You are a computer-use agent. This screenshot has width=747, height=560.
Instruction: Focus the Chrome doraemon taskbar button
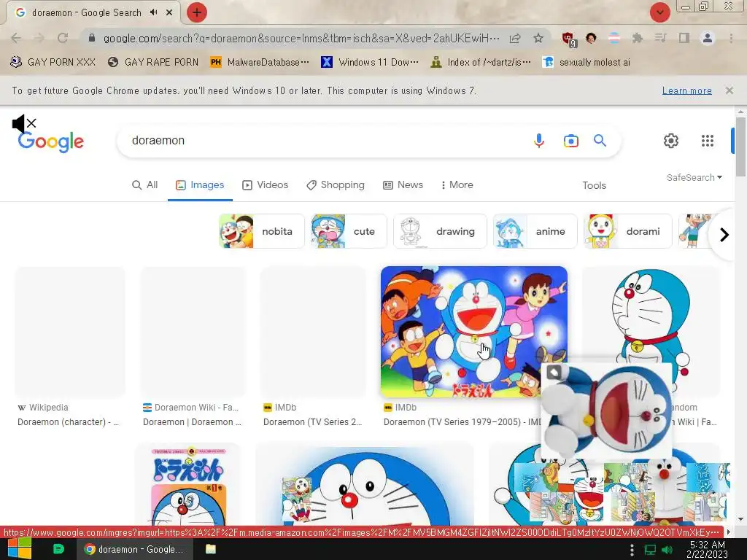135,549
